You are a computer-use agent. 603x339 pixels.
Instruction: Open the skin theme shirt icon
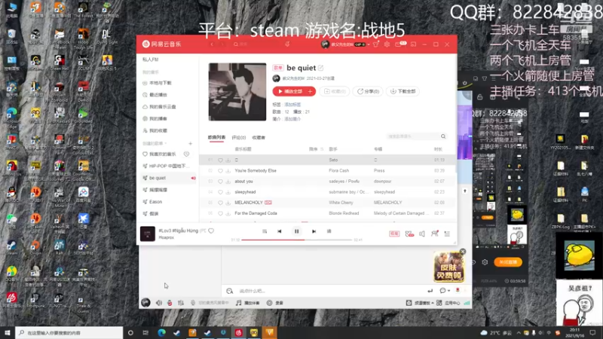375,44
